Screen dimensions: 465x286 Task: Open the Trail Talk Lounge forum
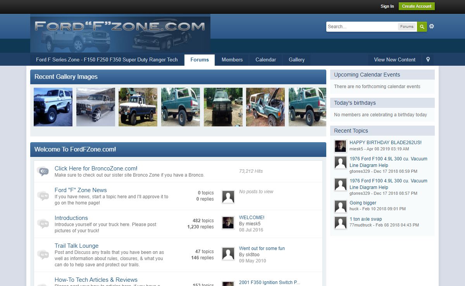77,246
